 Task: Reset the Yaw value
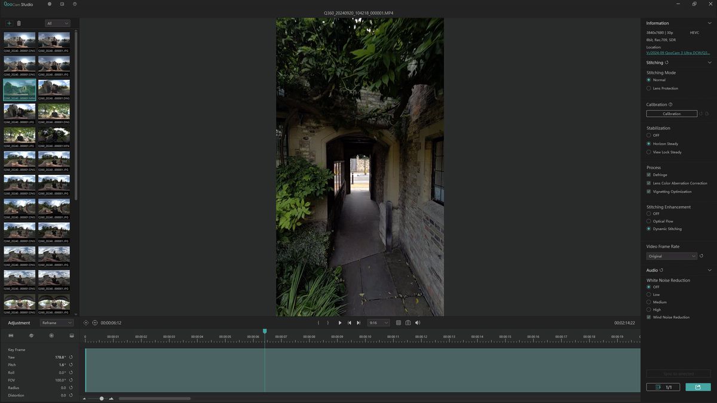[x=71, y=357]
